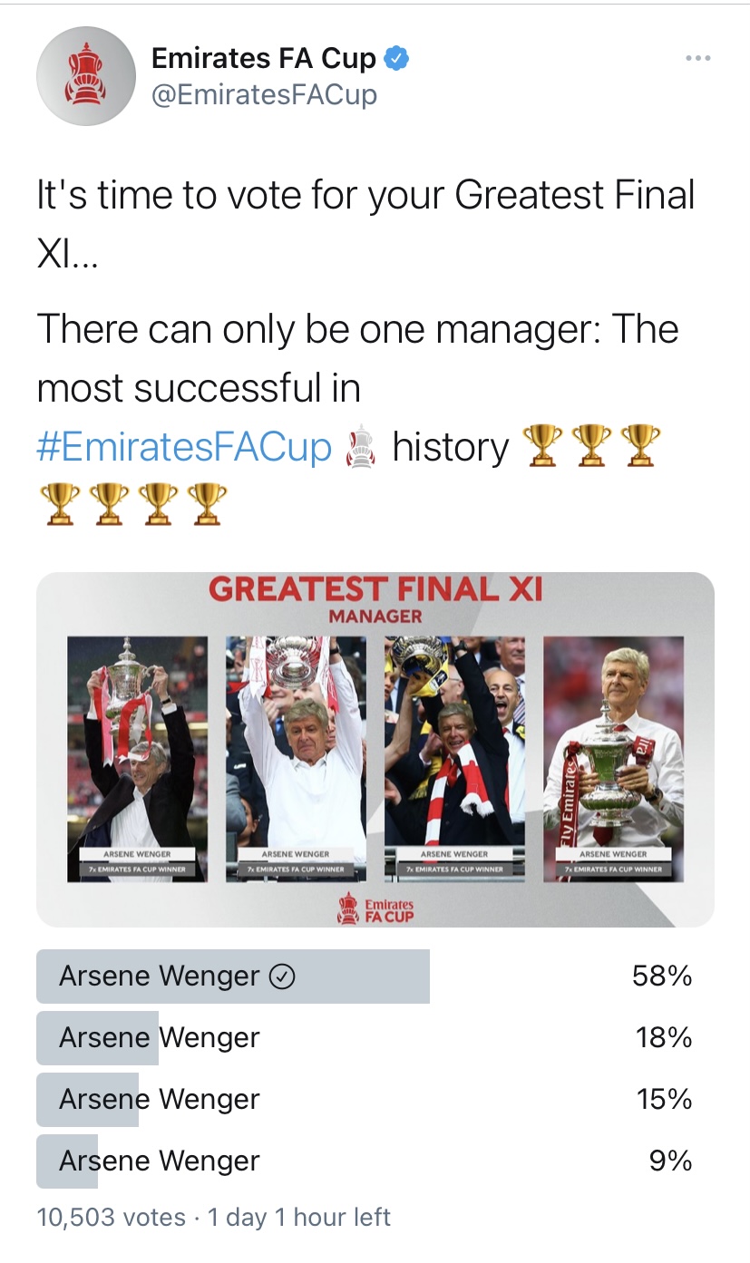This screenshot has height=1263, width=750.
Task: Tap the FA Cup trophy emoji after hashtag
Action: point(361,448)
